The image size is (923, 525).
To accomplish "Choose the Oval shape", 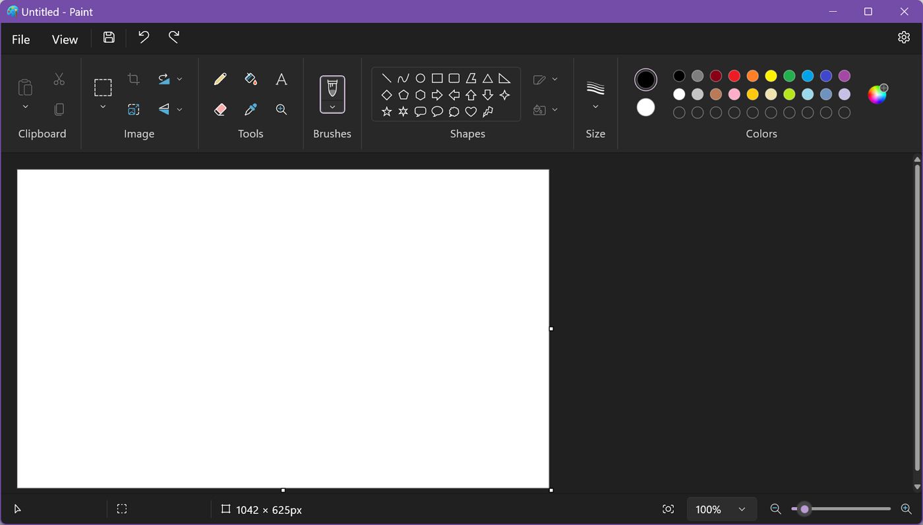I will (420, 78).
